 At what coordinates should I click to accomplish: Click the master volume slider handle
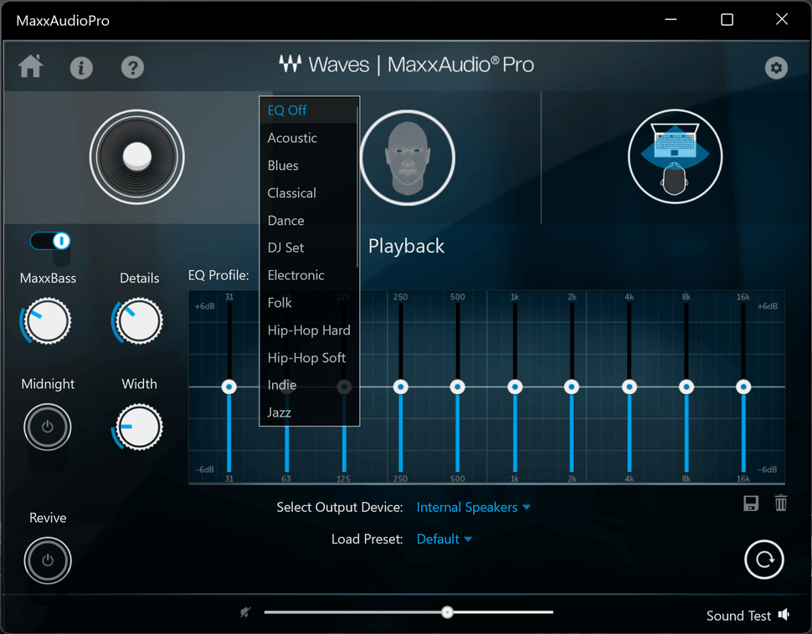pos(447,612)
